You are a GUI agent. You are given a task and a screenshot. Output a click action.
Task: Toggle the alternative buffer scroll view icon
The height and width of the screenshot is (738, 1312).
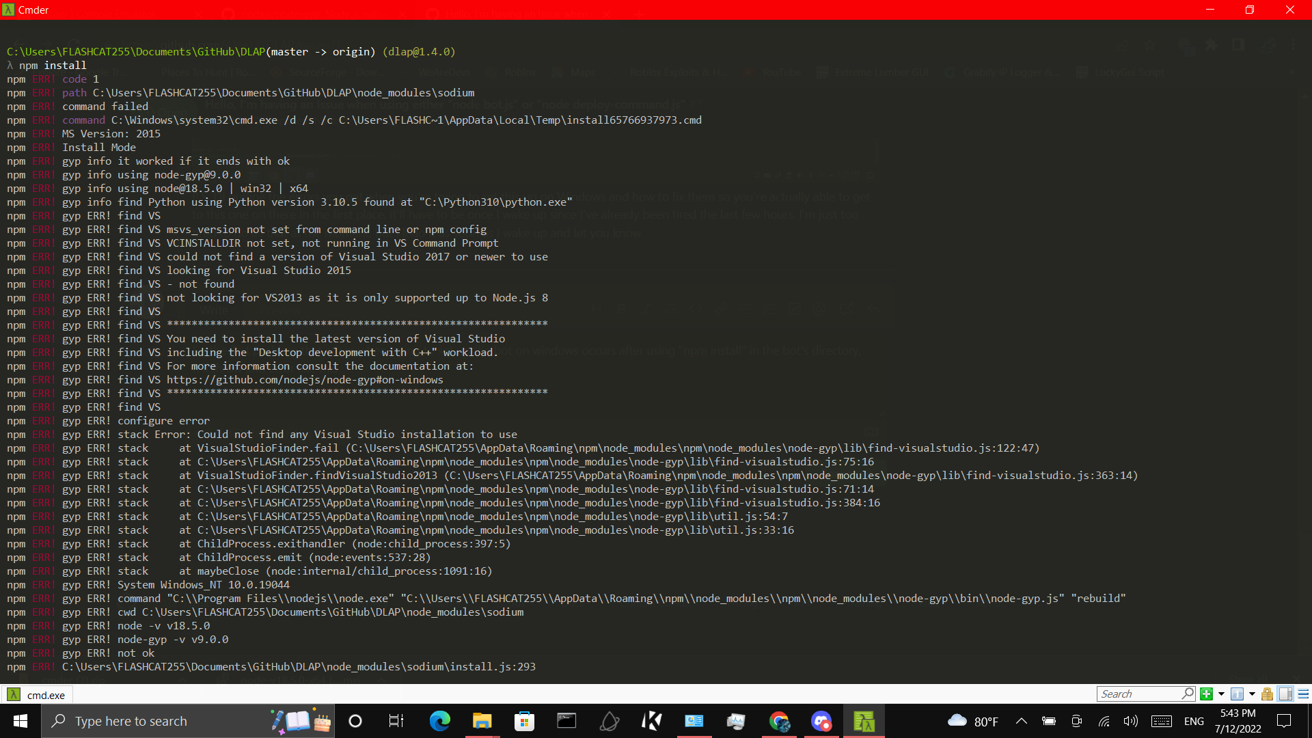[x=1285, y=694]
